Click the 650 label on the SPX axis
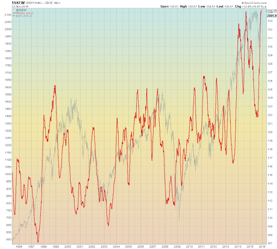The width and height of the screenshot is (277, 249). [x=9, y=225]
